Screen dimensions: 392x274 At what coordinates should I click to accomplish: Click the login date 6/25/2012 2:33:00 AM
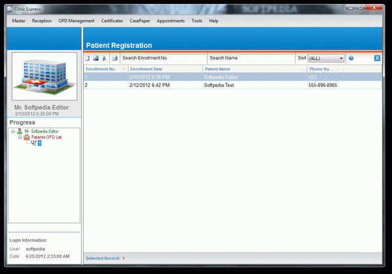point(48,256)
